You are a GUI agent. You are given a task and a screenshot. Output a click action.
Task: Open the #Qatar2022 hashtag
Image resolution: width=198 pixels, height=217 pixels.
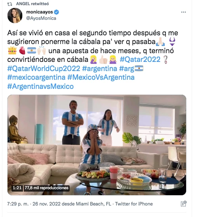coord(140,60)
